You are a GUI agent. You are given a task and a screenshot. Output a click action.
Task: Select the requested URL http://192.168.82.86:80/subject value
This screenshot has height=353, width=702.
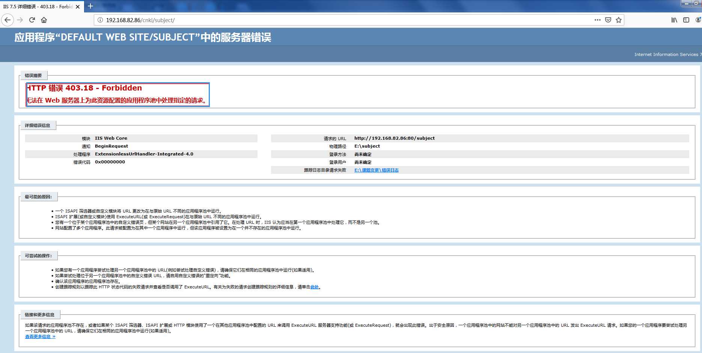click(395, 138)
